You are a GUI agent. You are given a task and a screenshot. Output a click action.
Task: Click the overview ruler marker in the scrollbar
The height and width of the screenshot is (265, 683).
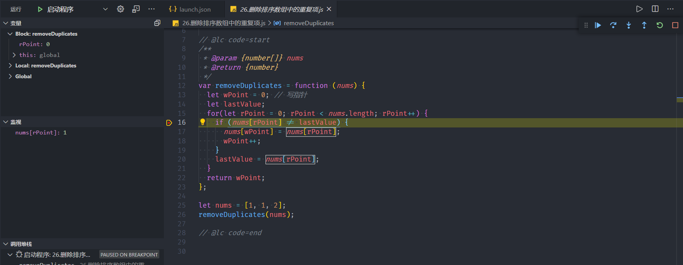click(680, 100)
